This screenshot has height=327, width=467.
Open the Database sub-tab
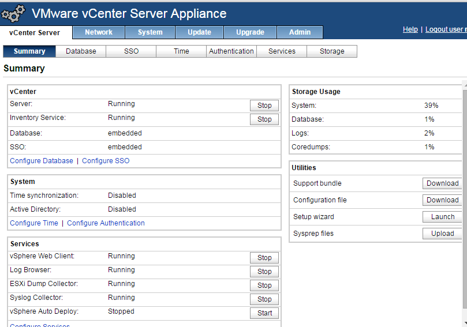click(81, 51)
